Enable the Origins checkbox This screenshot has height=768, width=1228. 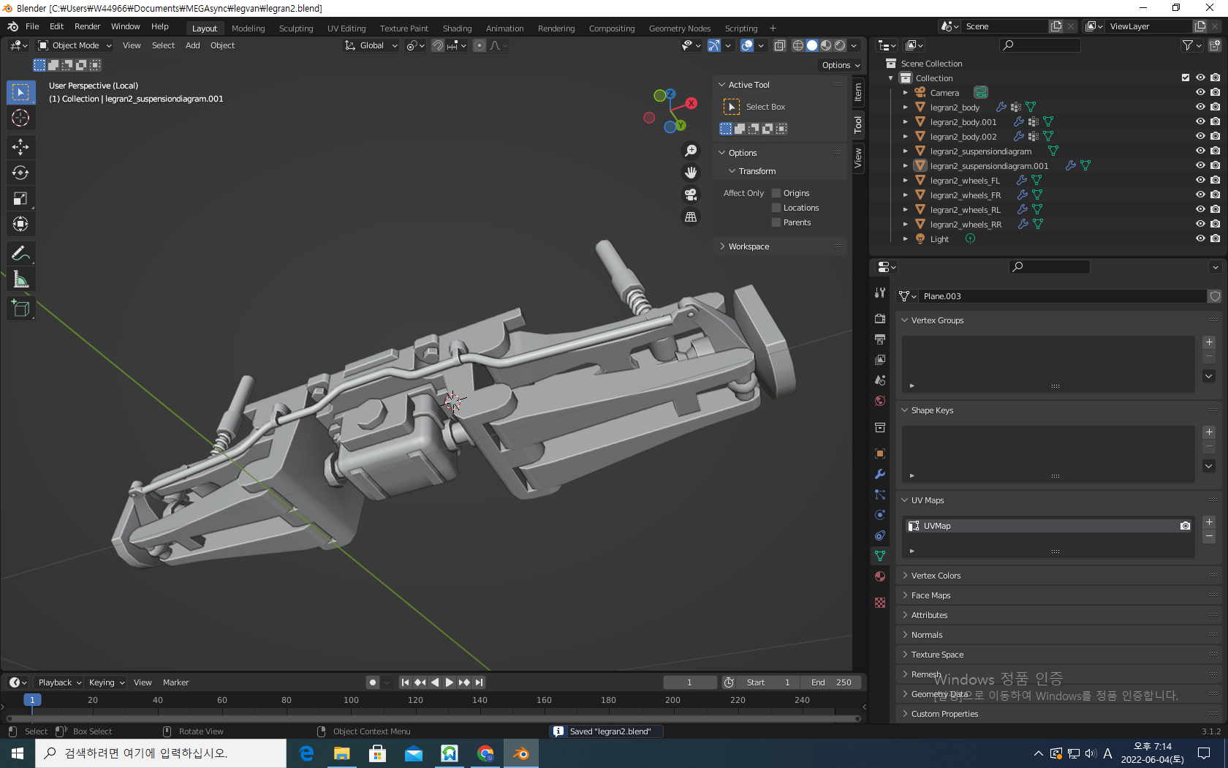tap(776, 193)
